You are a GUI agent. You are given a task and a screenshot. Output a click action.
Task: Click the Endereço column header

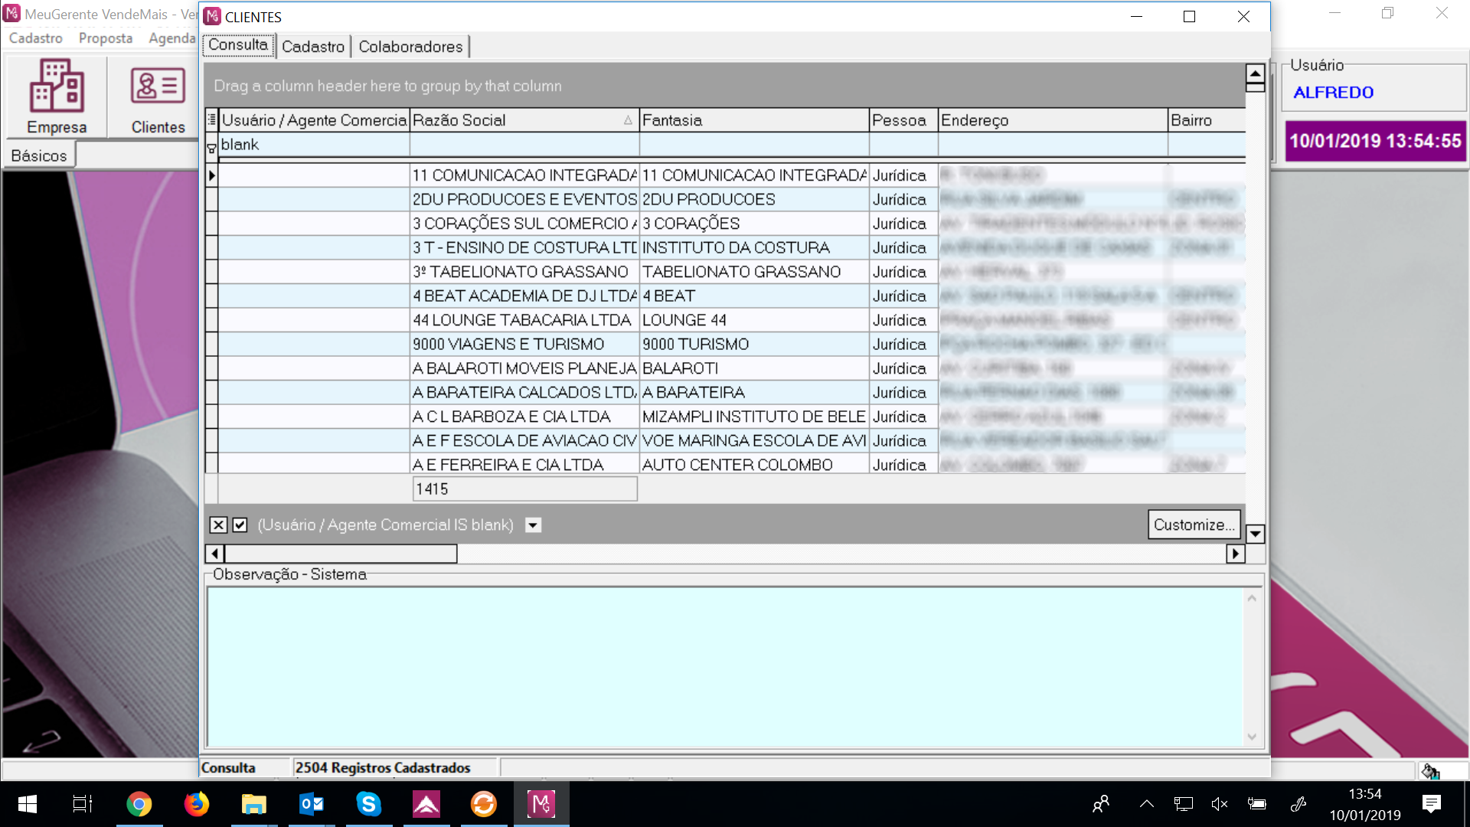pos(1053,120)
